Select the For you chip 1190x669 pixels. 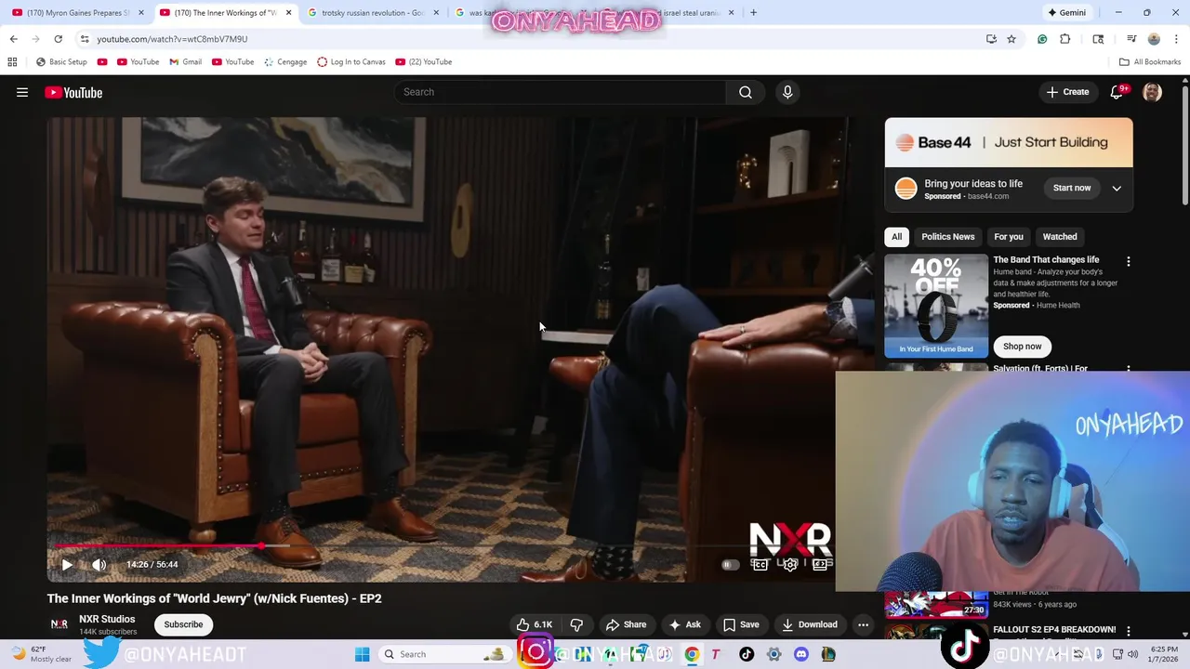pyautogui.click(x=1008, y=237)
